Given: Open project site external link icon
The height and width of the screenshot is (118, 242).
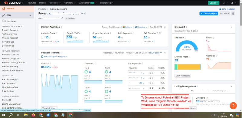Looking at the screenshot, I should click(62, 18).
